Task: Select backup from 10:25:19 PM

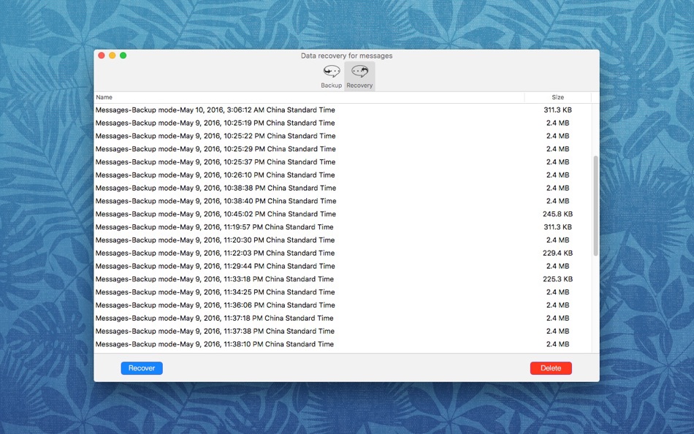Action: 343,123
